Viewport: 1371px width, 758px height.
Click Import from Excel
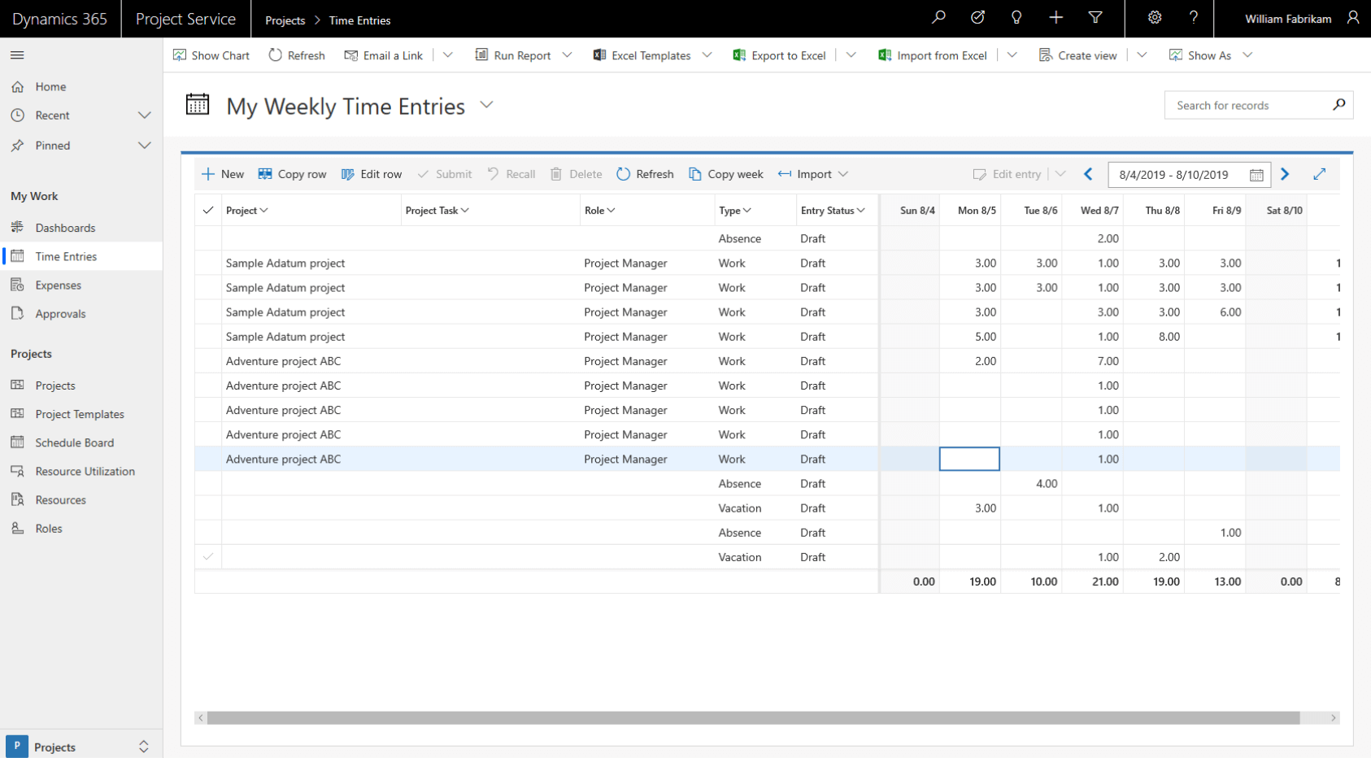pos(933,55)
